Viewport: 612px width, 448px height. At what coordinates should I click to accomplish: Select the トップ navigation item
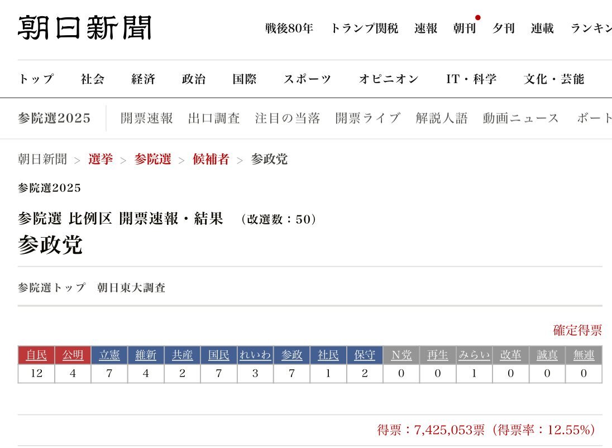(x=36, y=79)
